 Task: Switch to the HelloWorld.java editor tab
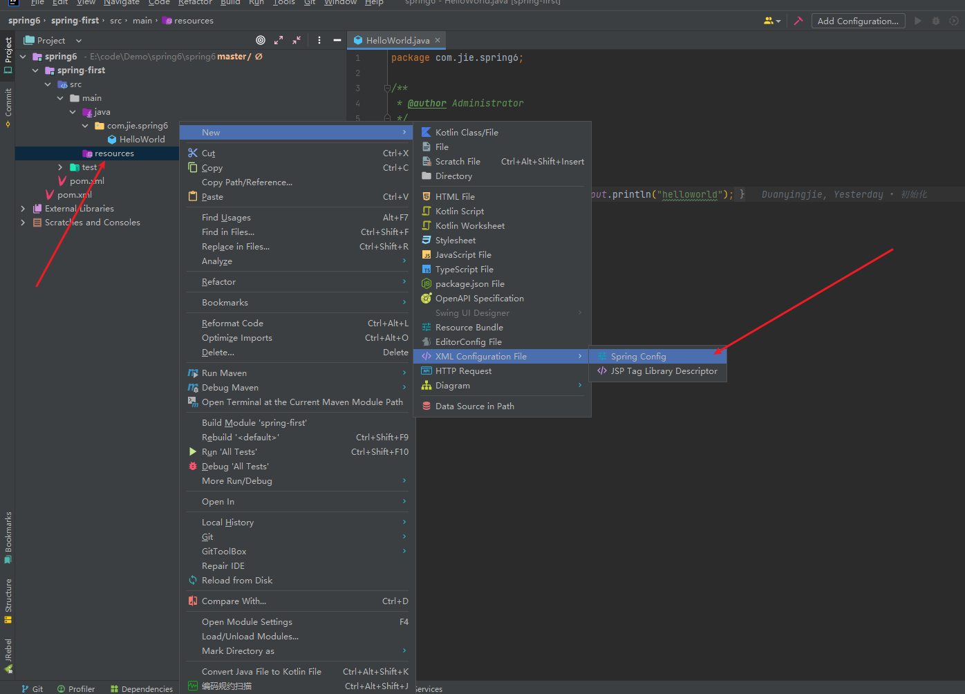click(397, 40)
